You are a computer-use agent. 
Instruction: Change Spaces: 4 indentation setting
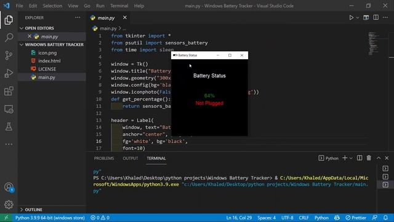(x=267, y=218)
